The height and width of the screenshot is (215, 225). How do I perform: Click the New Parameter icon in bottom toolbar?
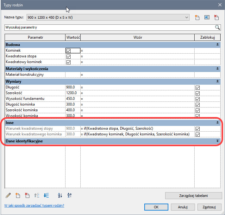[x=18, y=195]
